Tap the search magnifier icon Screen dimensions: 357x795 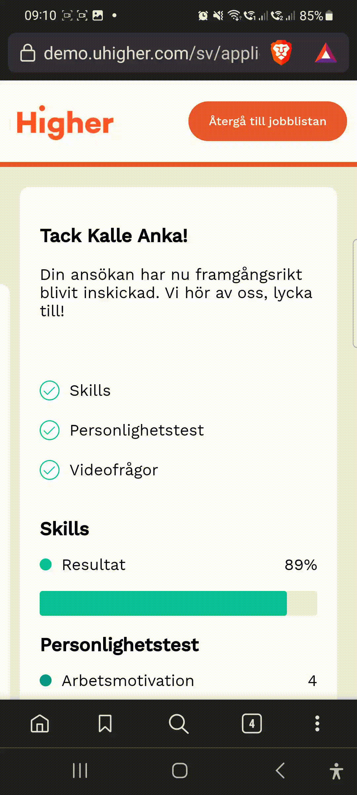pyautogui.click(x=178, y=723)
